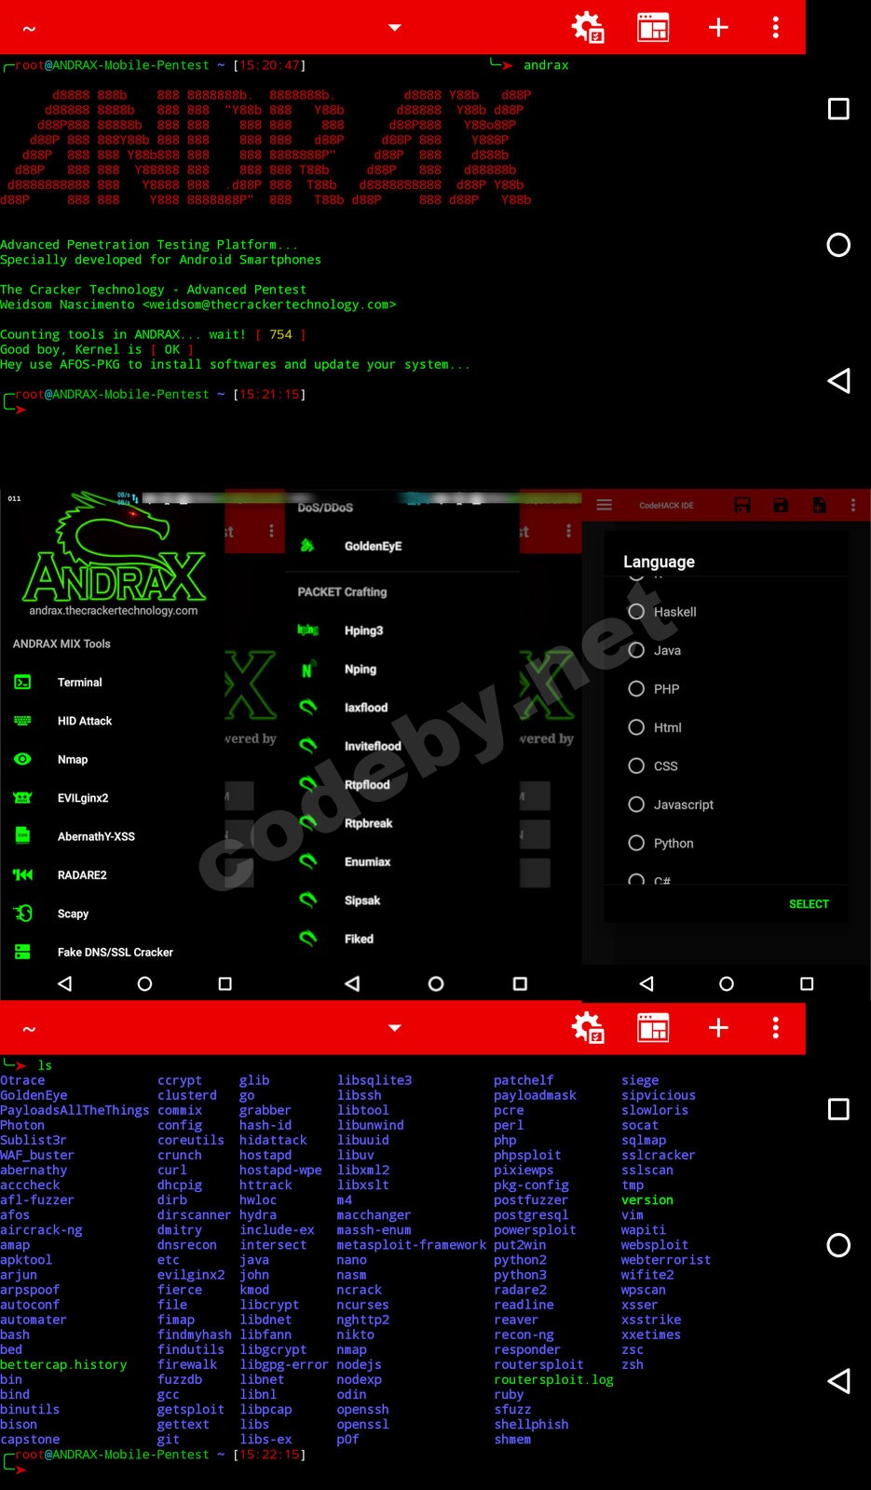Screen dimensions: 871x1490
Task: Confirm language with SELECT button
Action: coord(809,904)
